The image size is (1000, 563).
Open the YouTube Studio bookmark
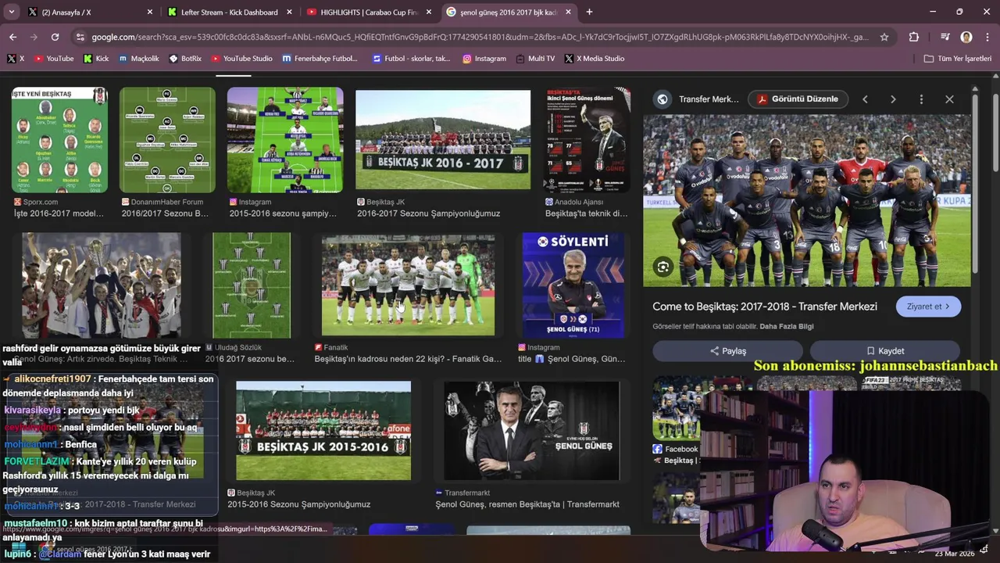(x=241, y=59)
